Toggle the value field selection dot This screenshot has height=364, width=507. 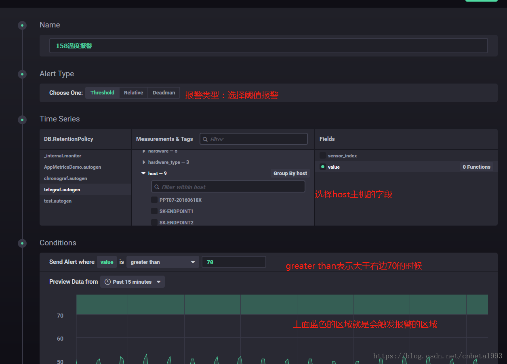click(x=323, y=167)
